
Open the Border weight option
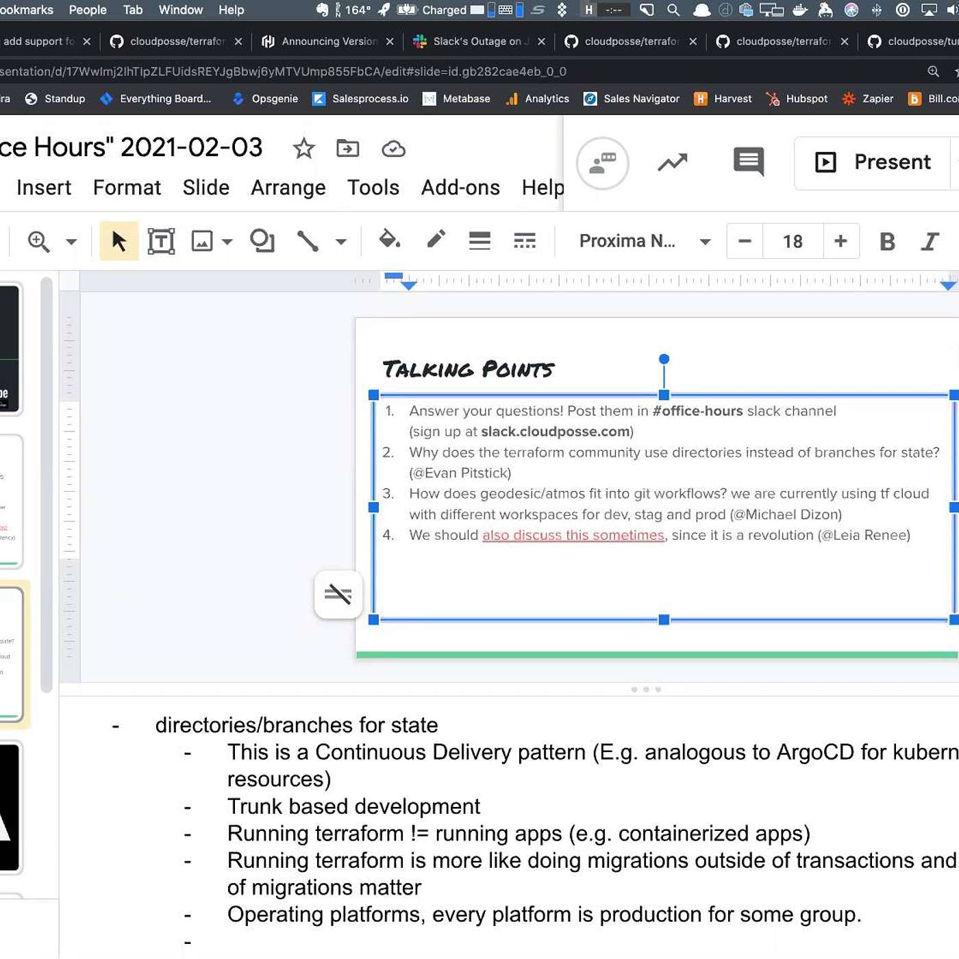coord(480,241)
